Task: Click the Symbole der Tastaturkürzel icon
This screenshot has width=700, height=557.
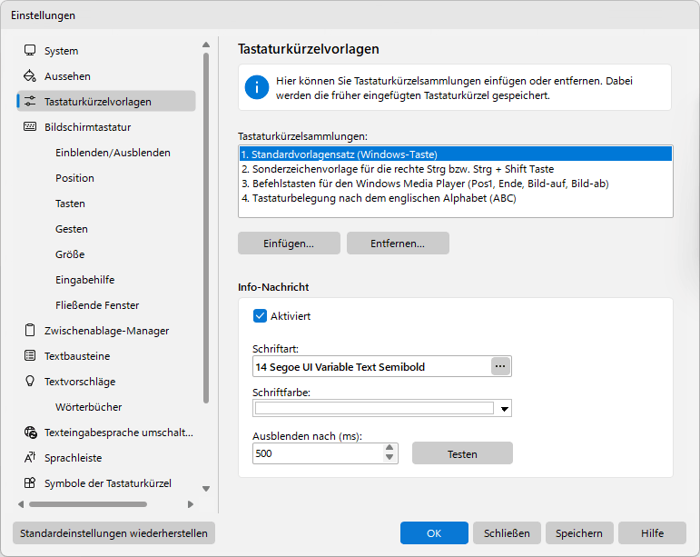Action: [x=30, y=482]
